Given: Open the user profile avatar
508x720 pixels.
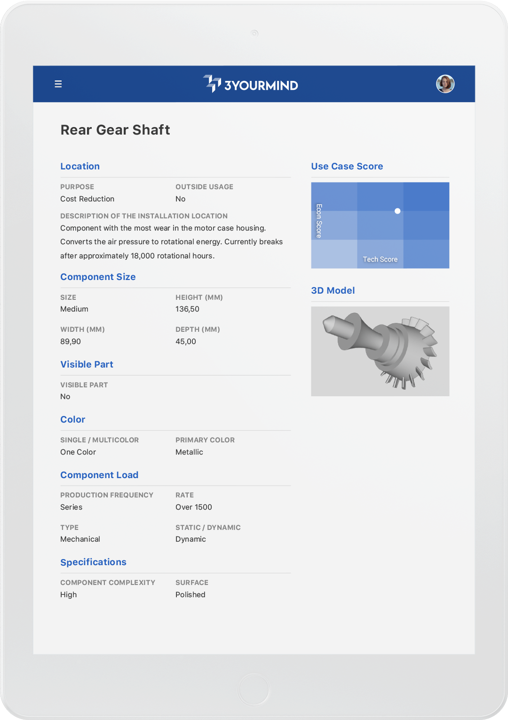Looking at the screenshot, I should coord(445,84).
